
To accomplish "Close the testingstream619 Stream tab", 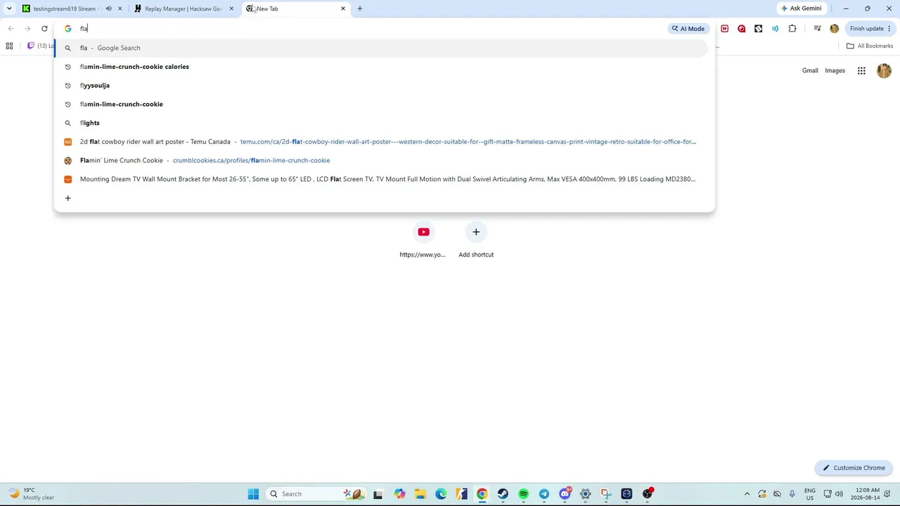I will click(x=120, y=8).
